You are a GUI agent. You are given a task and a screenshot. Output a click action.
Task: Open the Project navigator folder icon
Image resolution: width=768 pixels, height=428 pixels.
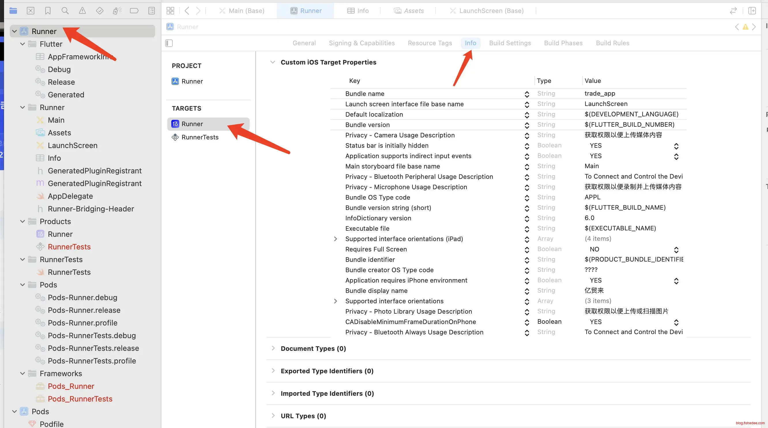click(x=13, y=11)
